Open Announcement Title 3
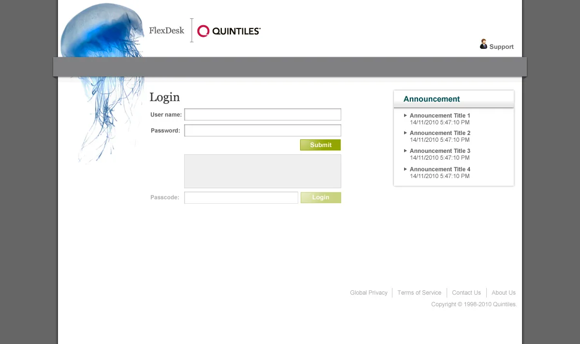The image size is (580, 344). pyautogui.click(x=440, y=151)
